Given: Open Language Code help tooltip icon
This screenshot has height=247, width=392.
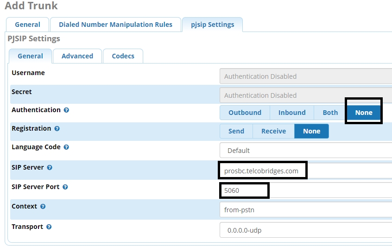Looking at the screenshot, I should pyautogui.click(x=66, y=147).
